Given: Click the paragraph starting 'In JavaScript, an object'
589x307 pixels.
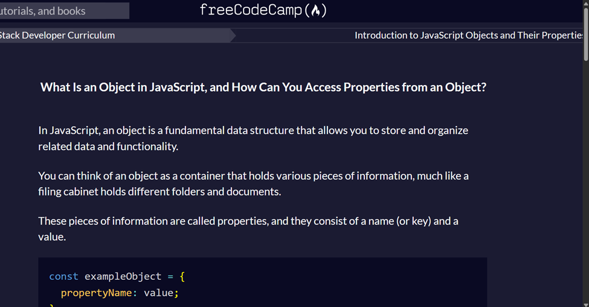Looking at the screenshot, I should pyautogui.click(x=253, y=138).
